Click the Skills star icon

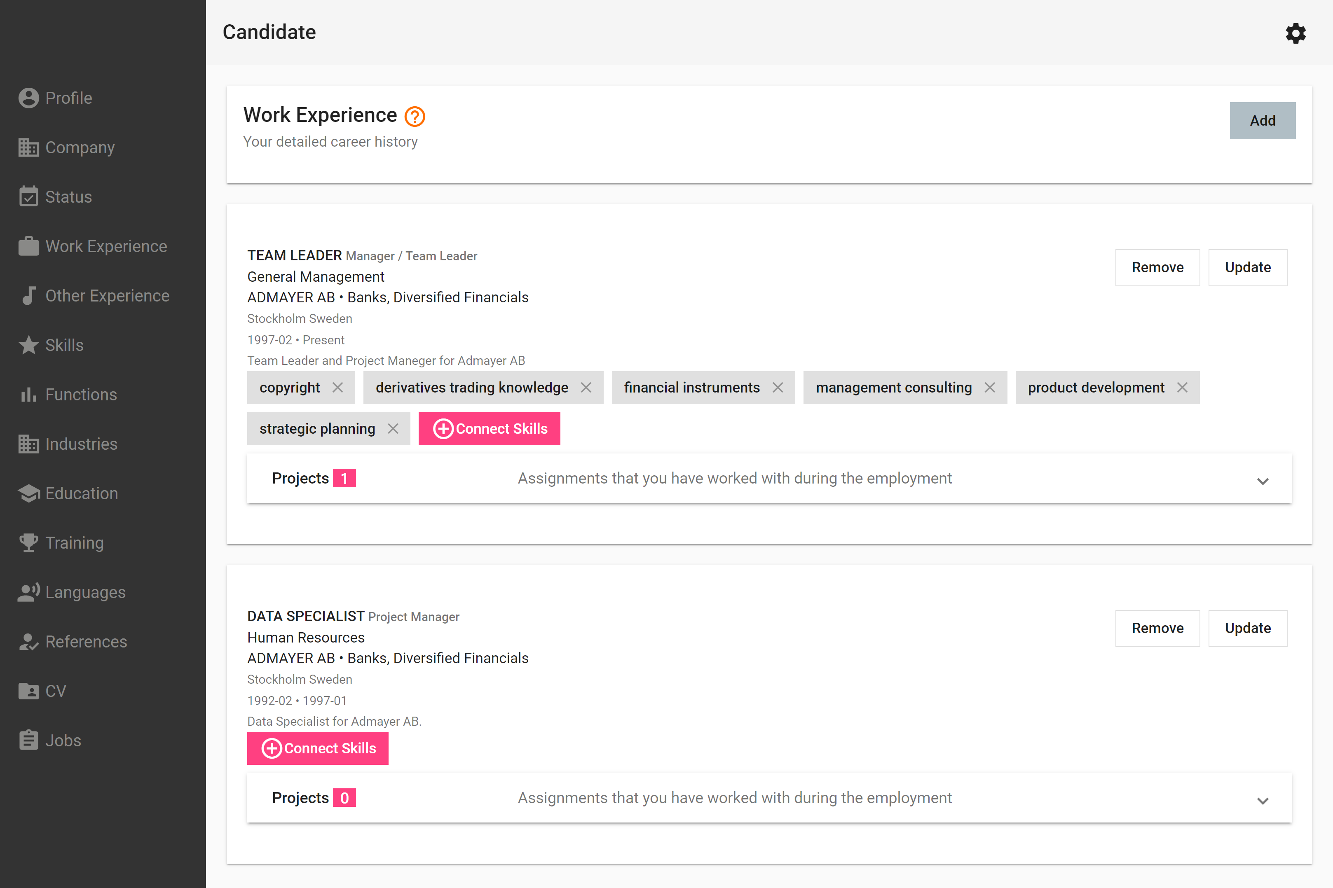click(x=28, y=345)
